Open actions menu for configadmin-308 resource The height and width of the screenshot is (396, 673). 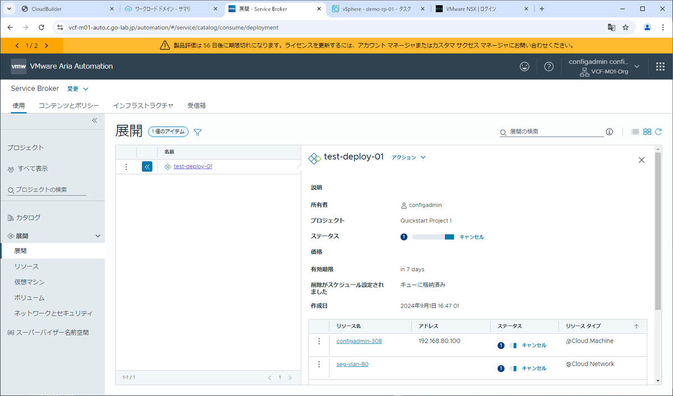[319, 341]
